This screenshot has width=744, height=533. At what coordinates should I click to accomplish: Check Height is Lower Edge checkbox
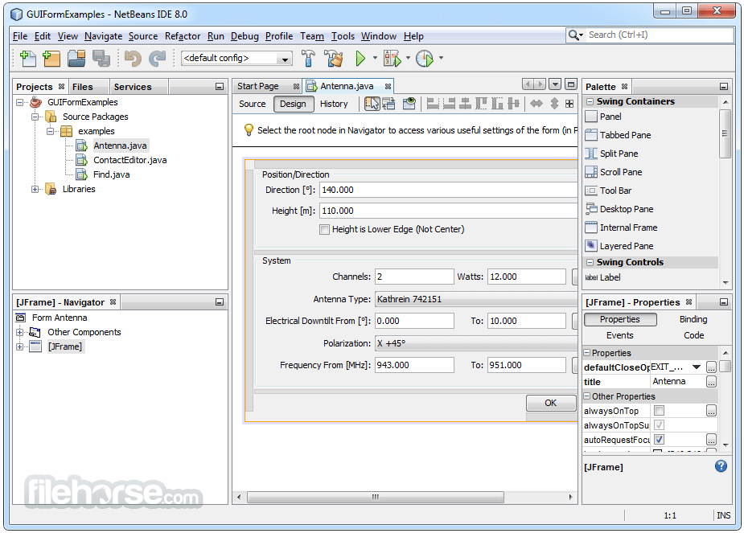point(325,229)
